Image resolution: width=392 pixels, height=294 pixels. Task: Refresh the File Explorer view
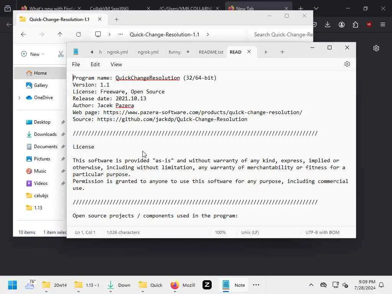click(78, 34)
